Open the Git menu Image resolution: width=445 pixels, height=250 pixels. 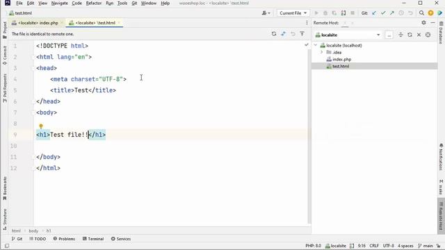pos(134,3)
